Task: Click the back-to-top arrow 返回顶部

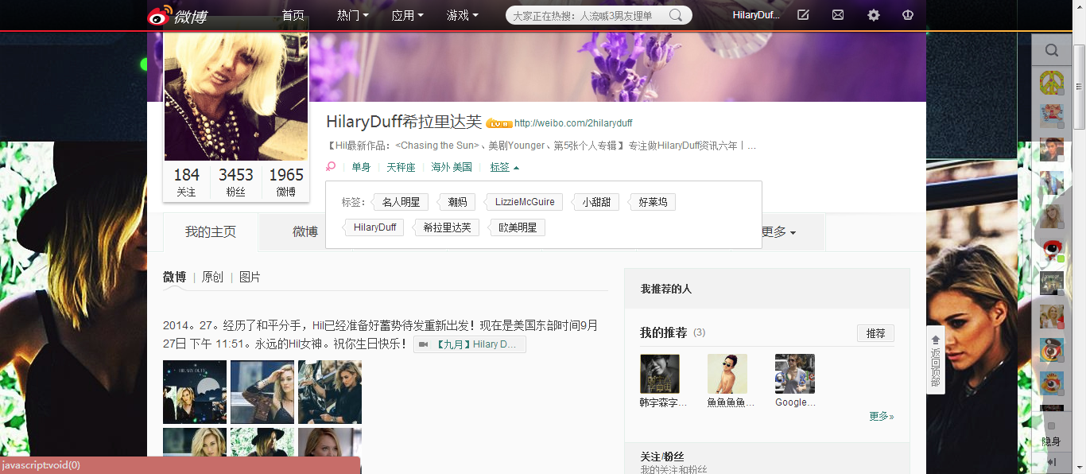Action: coord(936,360)
